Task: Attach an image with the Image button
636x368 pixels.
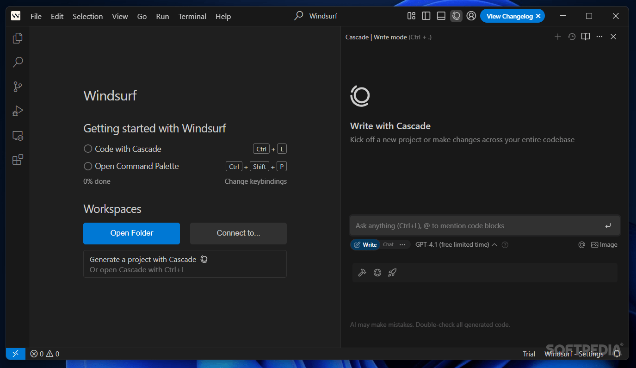Action: coord(604,245)
